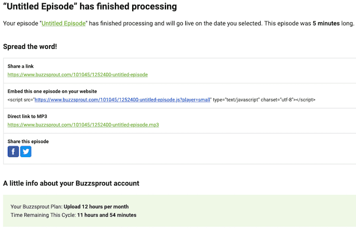Screen dimensions: 356x229
Task: Click the 'Your Buzzsprout Plan:' label
Action: click(36, 207)
